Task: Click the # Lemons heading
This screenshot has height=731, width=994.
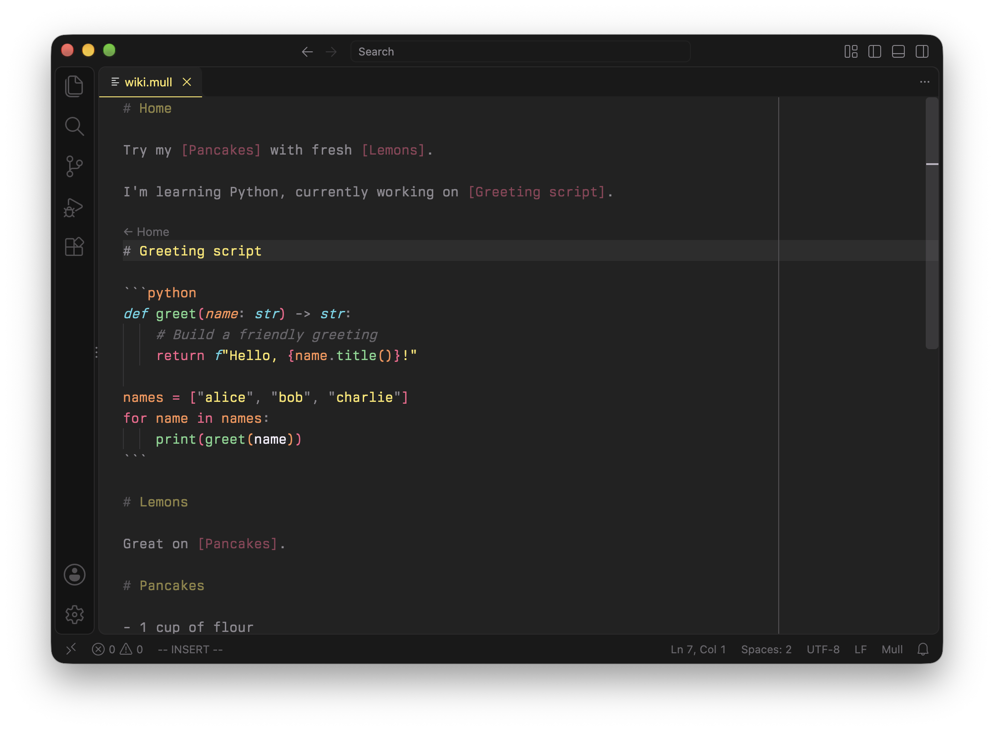Action: (x=156, y=502)
